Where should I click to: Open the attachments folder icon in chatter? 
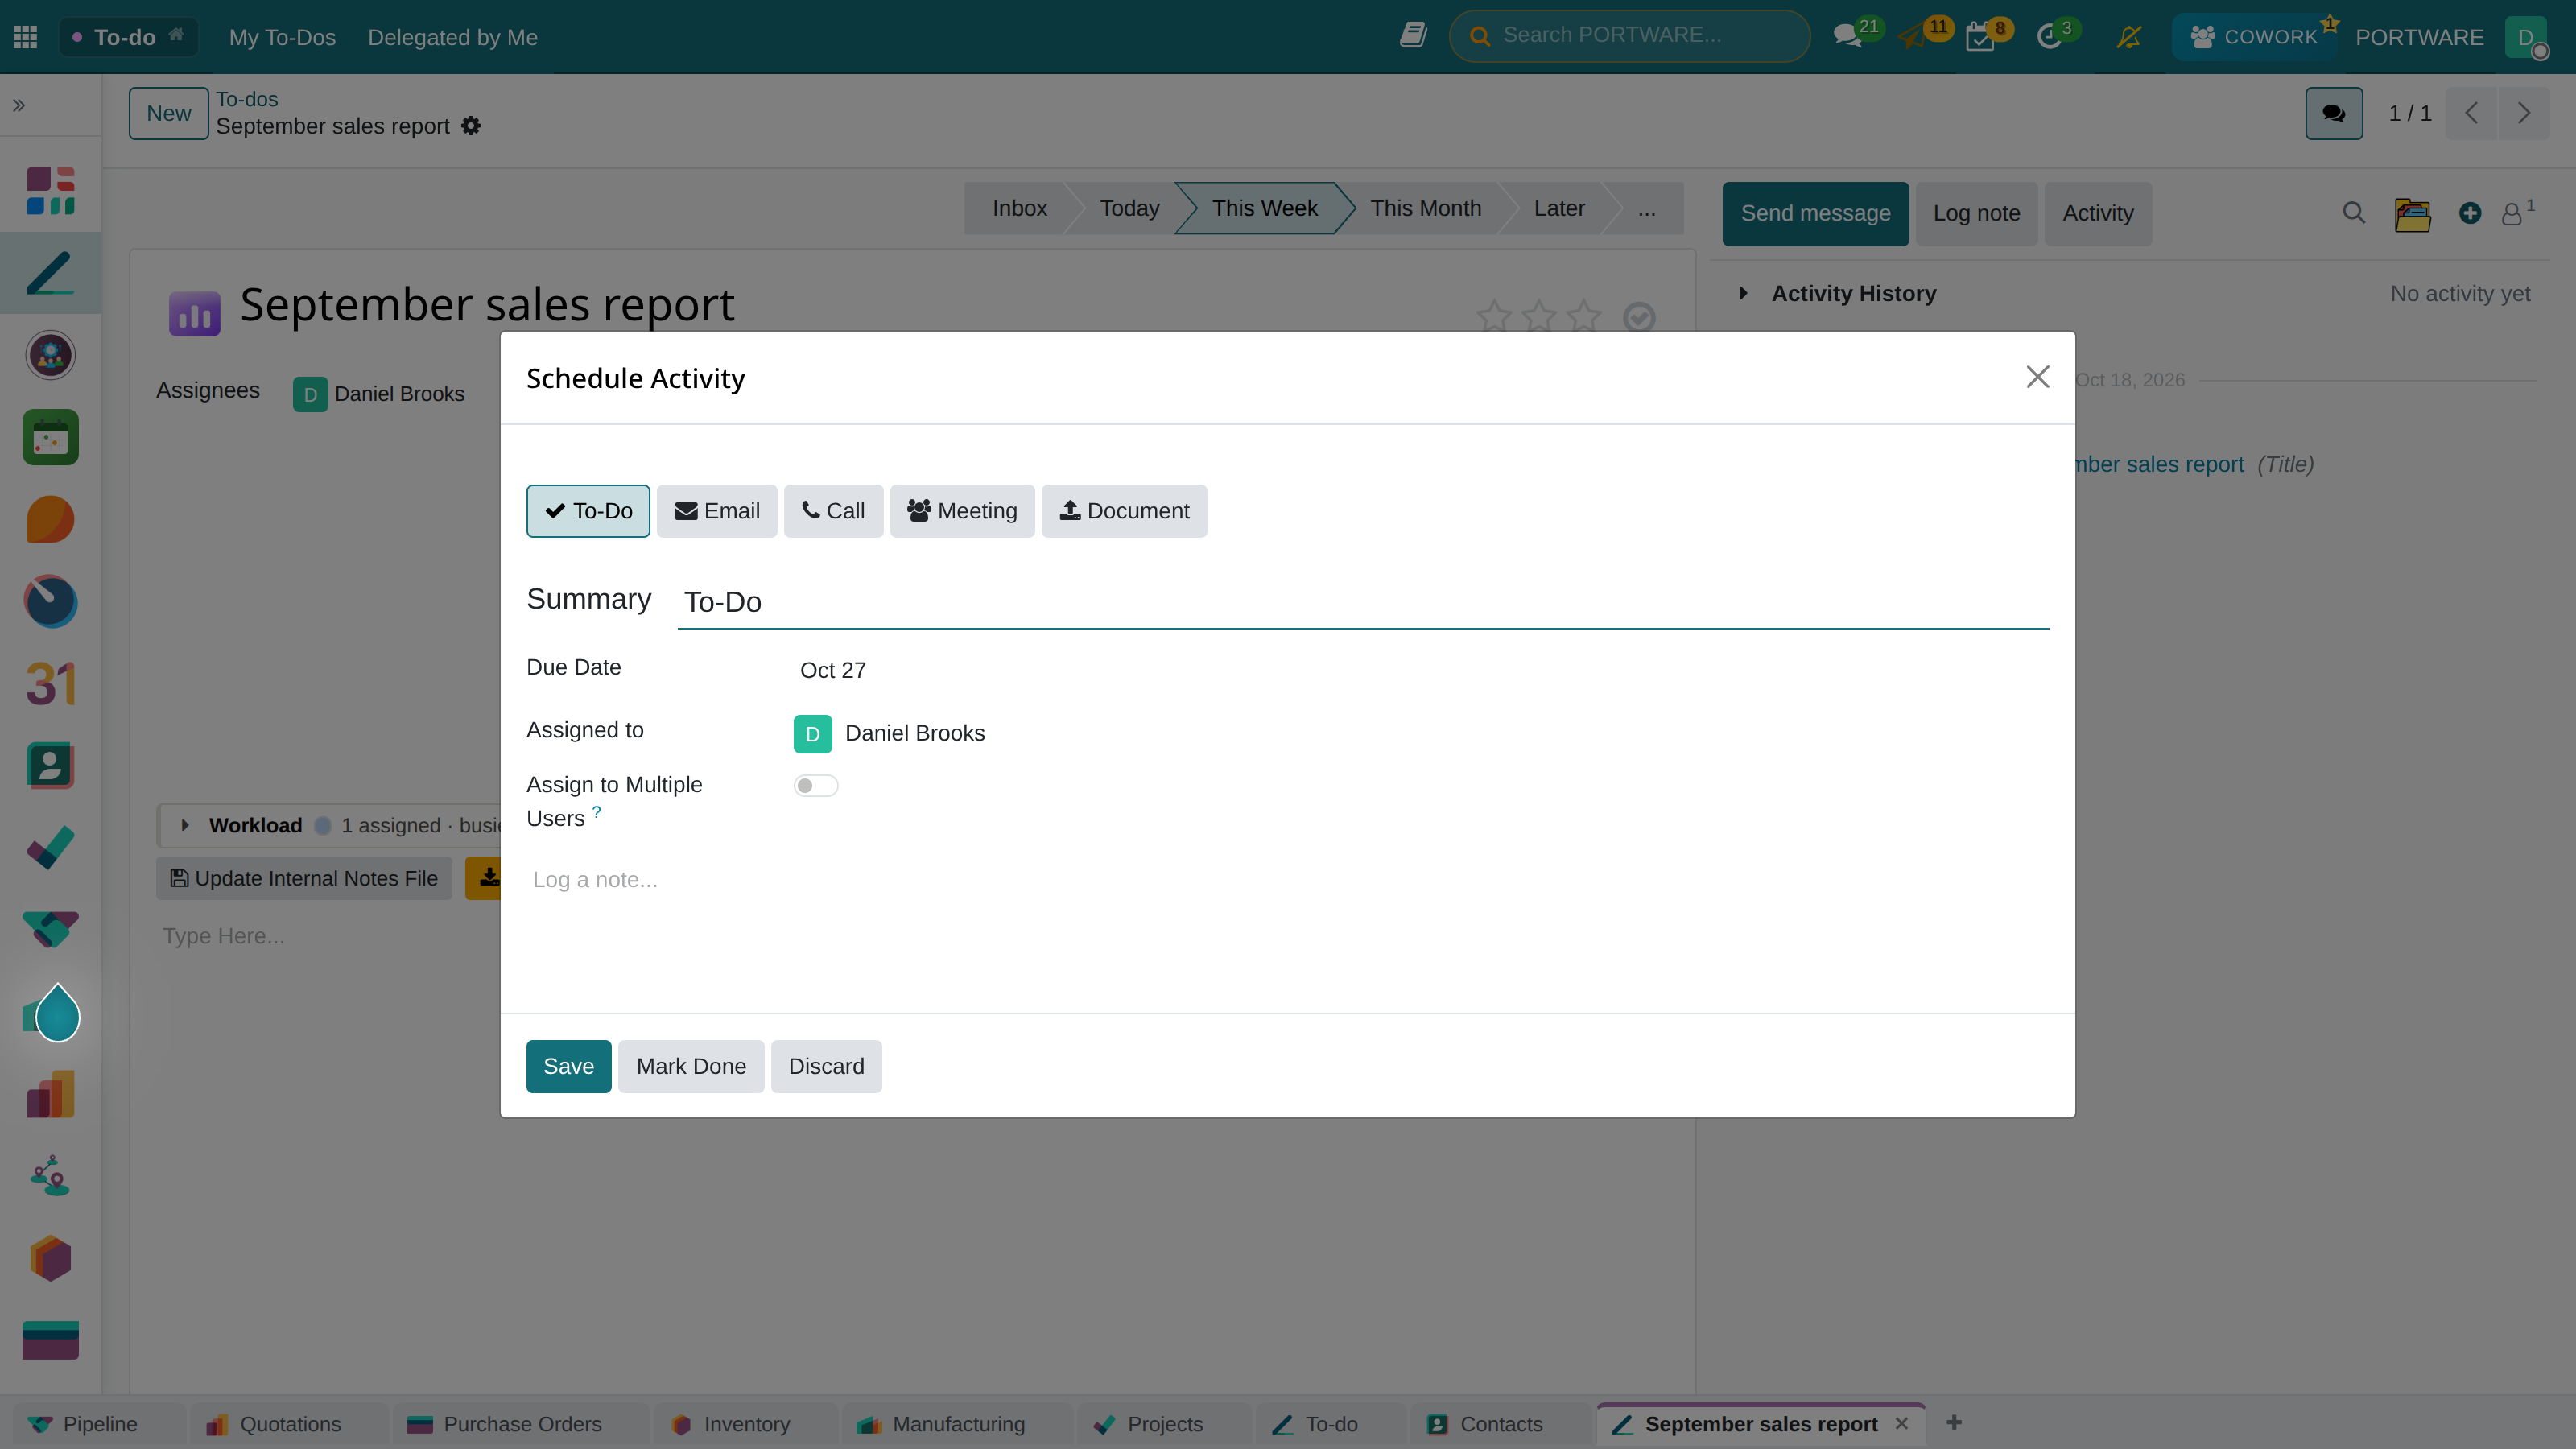[x=2412, y=214]
